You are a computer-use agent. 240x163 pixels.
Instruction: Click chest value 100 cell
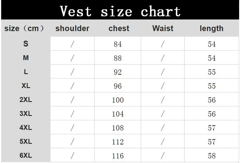118,100
